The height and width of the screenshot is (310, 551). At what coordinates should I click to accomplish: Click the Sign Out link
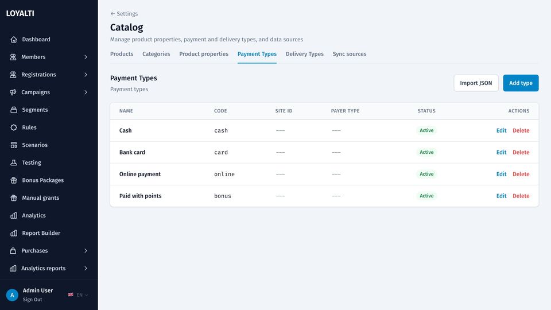[x=32, y=300]
